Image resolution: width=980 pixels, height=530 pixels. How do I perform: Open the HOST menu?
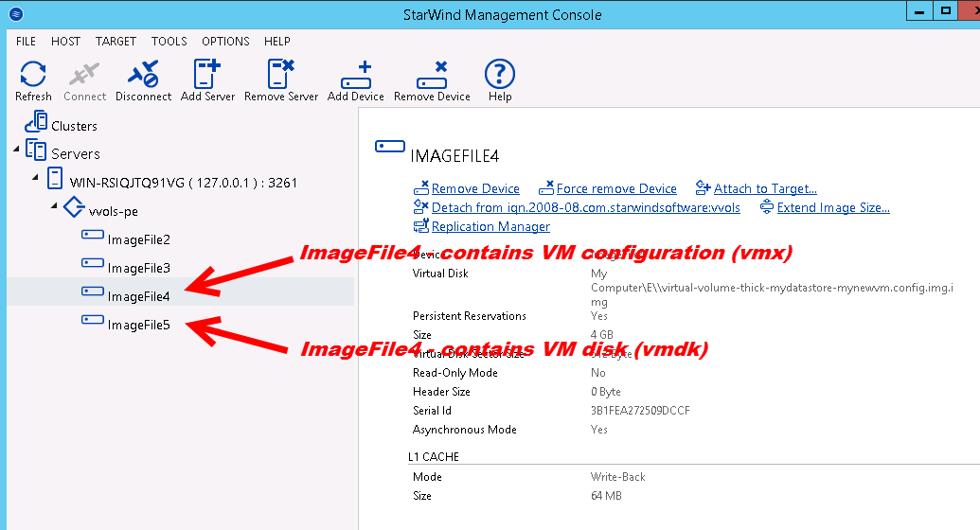(65, 42)
